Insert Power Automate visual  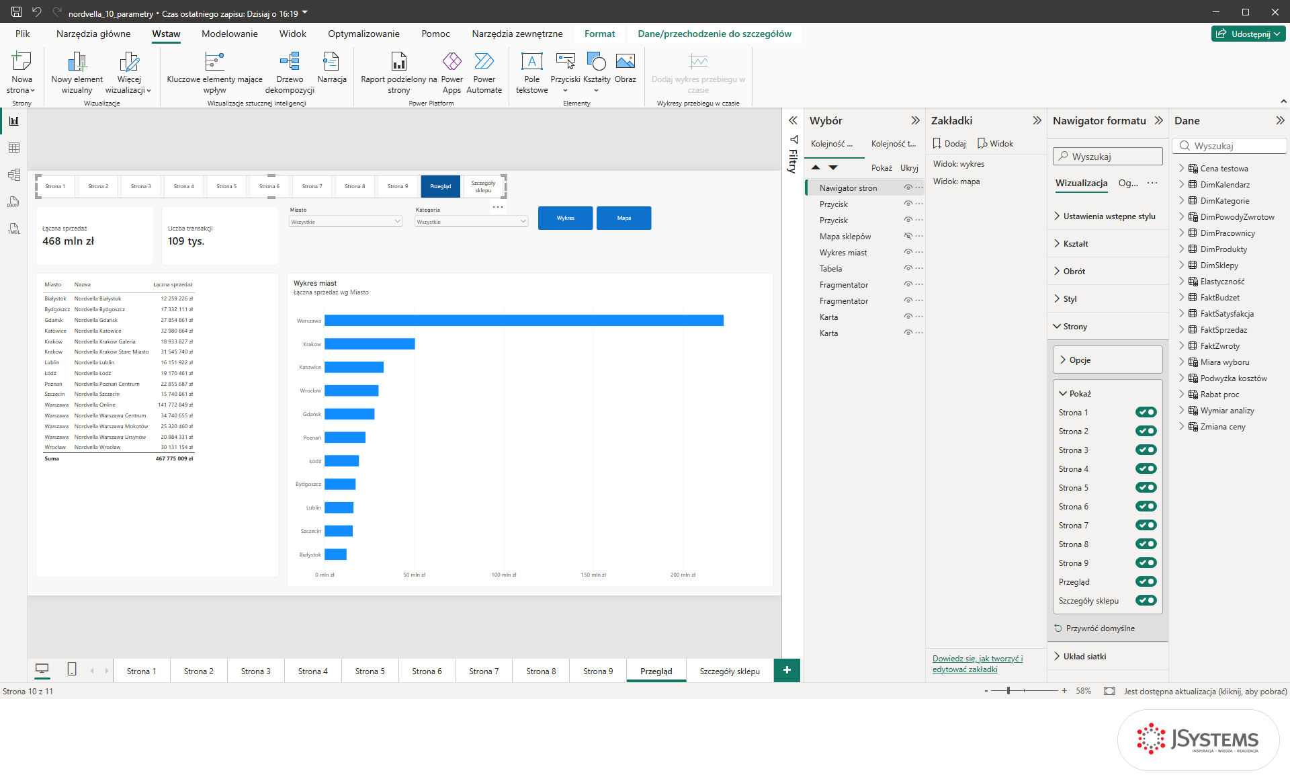(484, 73)
